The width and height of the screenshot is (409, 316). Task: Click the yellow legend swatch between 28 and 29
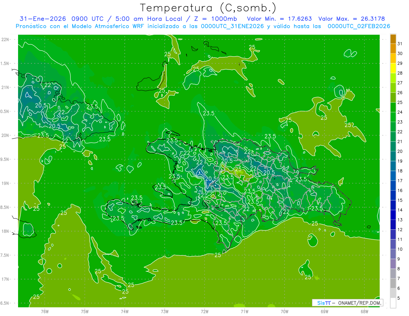(393, 68)
